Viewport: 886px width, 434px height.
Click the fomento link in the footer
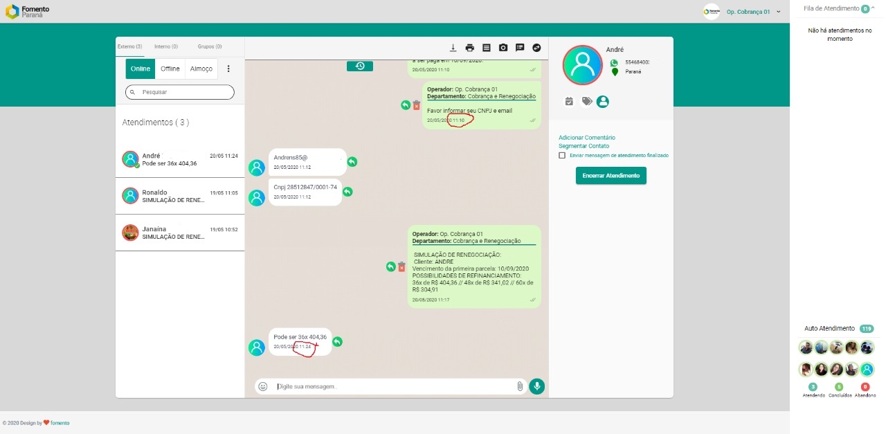pyautogui.click(x=60, y=423)
